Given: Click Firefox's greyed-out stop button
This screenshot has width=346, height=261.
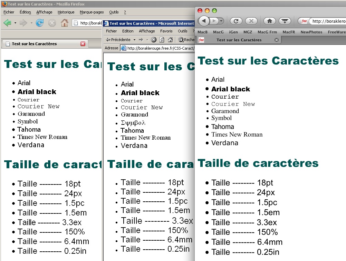Looking at the screenshot, I should tap(52, 23).
